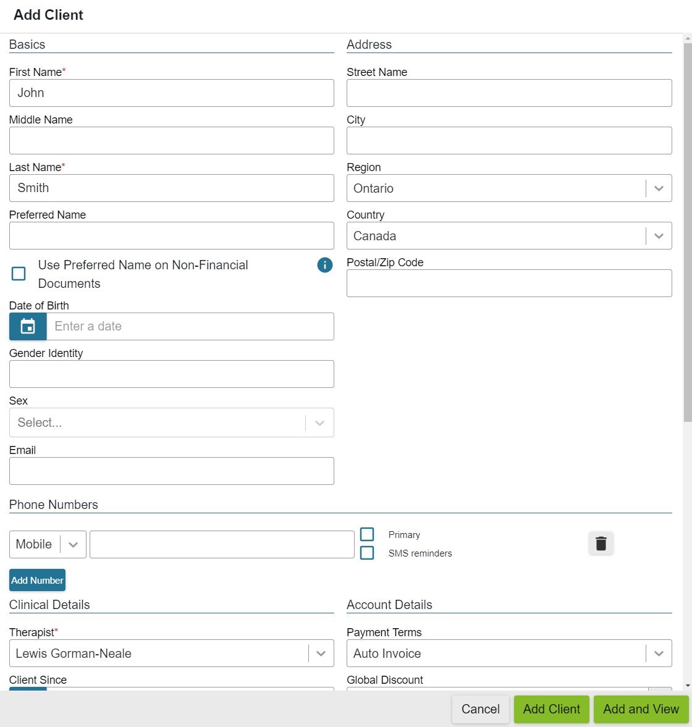Screen dimensions: 692x727
Task: Click the Postal/Zip Code field
Action: pos(508,283)
